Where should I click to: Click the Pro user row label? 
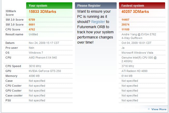click(x=11, y=48)
